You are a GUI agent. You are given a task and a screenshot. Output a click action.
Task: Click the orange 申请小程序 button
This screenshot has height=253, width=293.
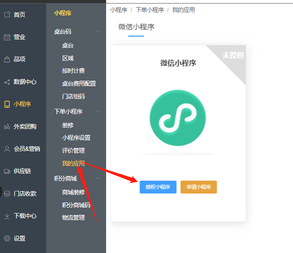pos(198,187)
